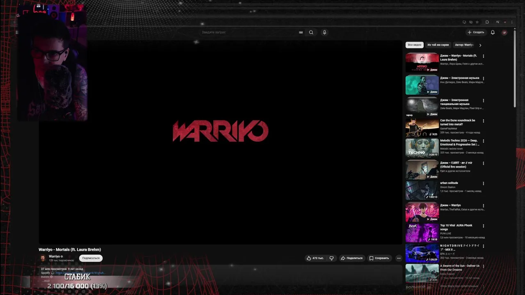
Task: Click 'Подписаться' to subscribe to Warriyo
Action: [91, 258]
